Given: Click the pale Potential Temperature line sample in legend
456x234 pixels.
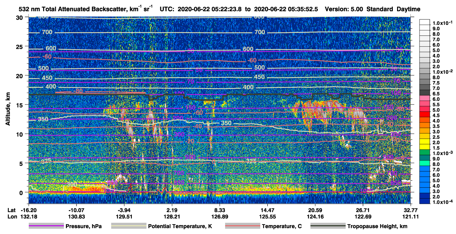Looking at the screenshot, I should (x=129, y=226).
